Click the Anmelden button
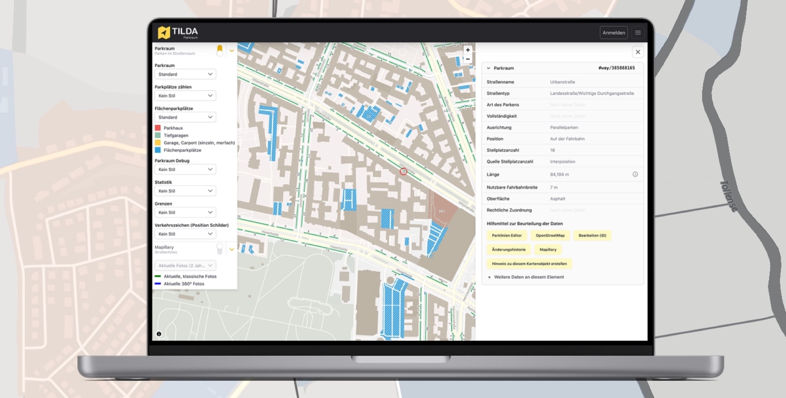This screenshot has height=398, width=786. (x=613, y=33)
